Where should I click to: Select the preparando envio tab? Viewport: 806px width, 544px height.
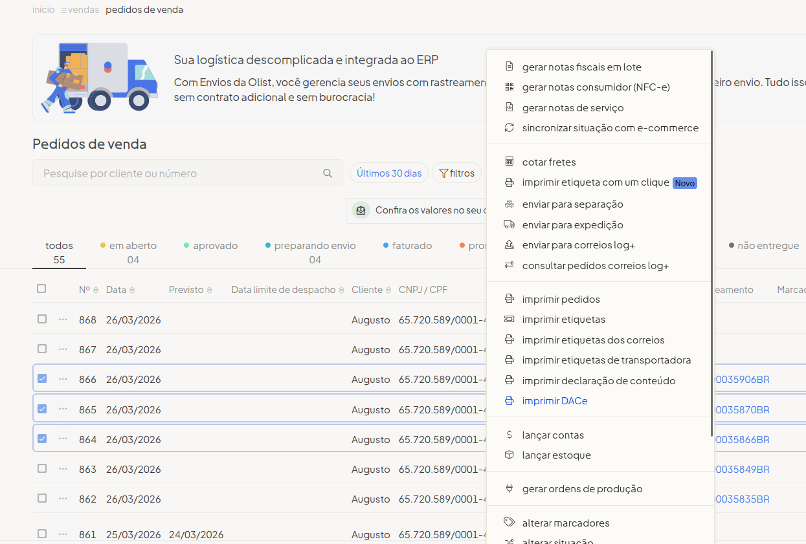[311, 252]
